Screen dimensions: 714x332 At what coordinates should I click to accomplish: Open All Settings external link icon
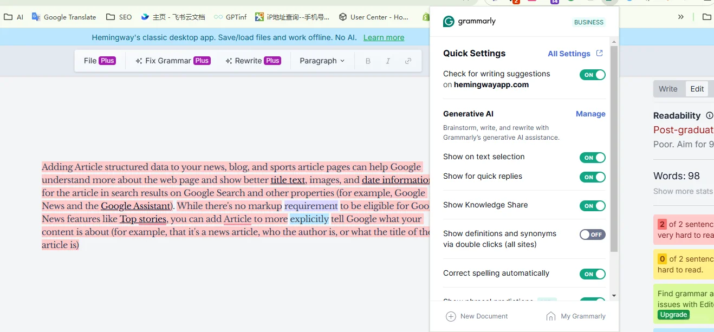(x=599, y=53)
